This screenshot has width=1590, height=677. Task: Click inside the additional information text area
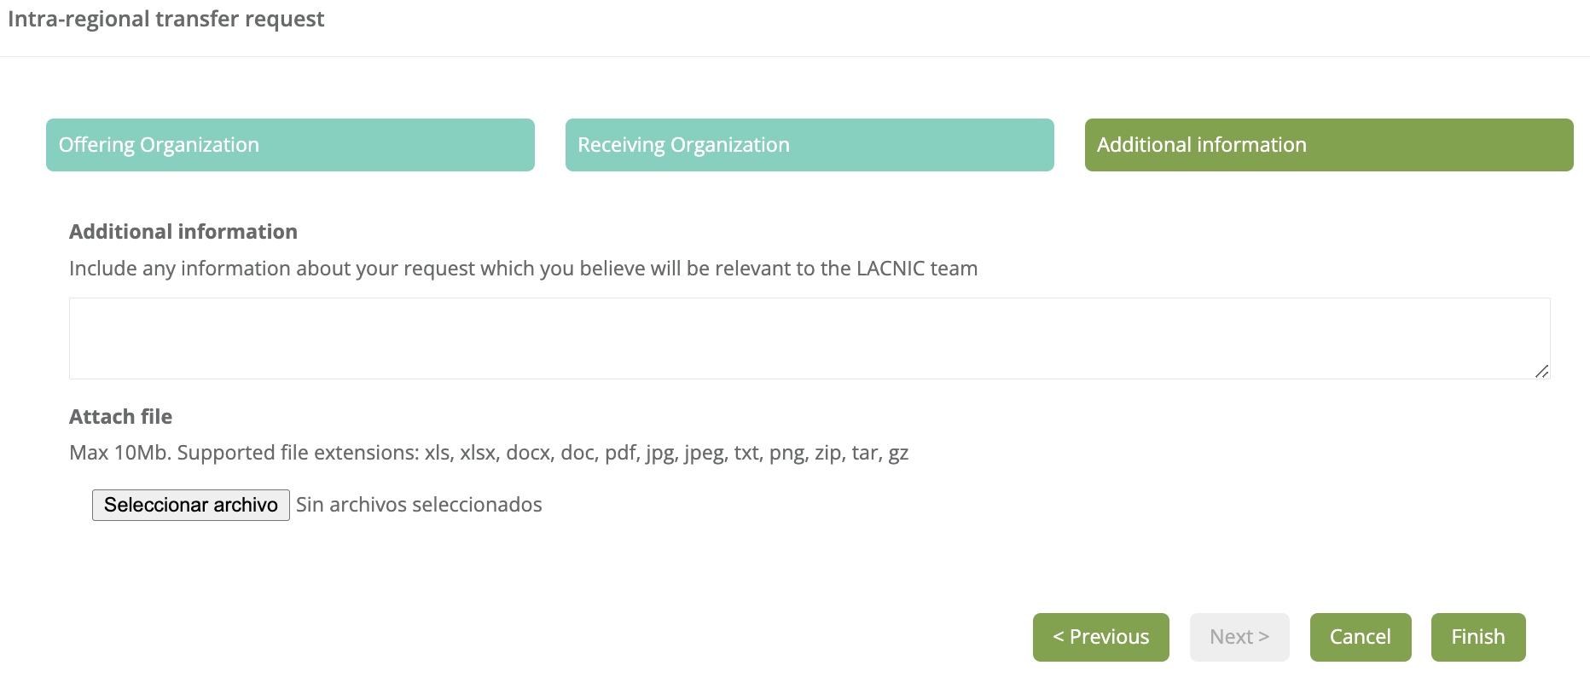(809, 338)
